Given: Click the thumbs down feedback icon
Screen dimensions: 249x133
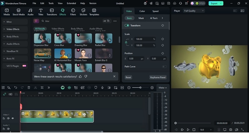Looking at the screenshot, I should click(x=86, y=76).
